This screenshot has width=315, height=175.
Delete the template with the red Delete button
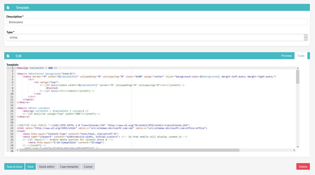click(x=303, y=166)
